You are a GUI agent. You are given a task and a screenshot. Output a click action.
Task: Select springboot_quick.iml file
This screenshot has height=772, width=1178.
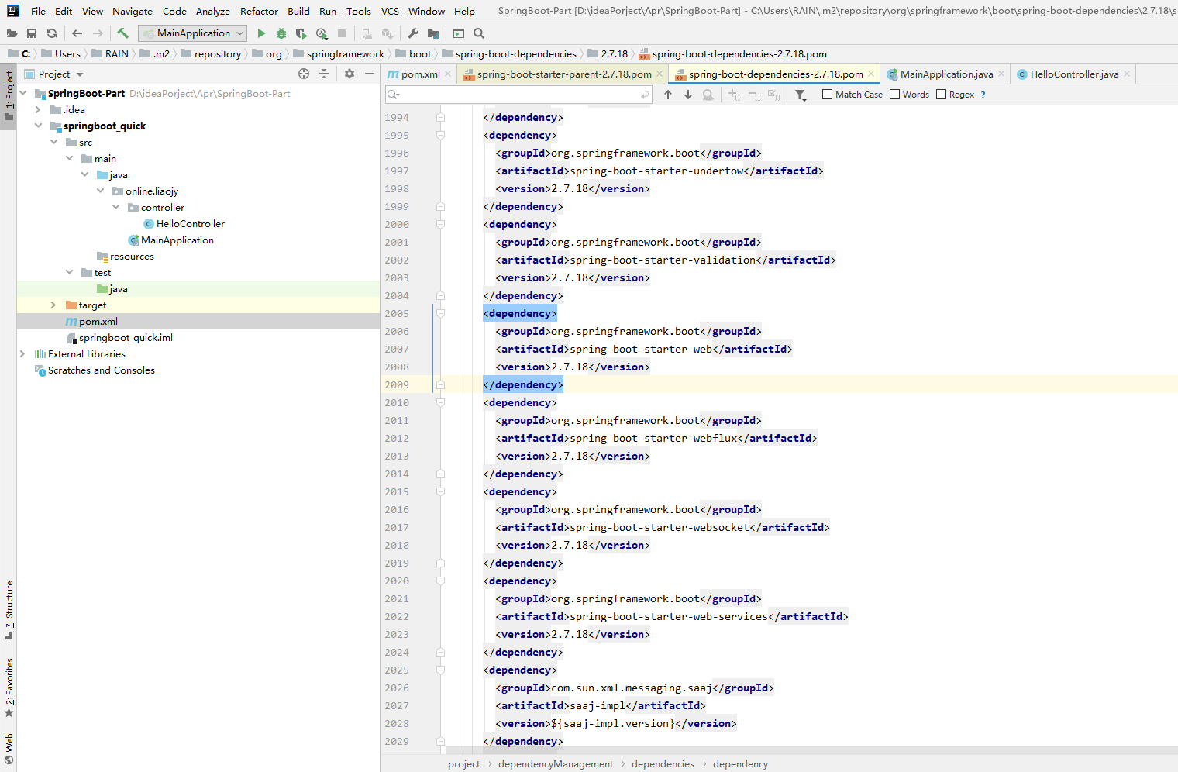tap(126, 337)
